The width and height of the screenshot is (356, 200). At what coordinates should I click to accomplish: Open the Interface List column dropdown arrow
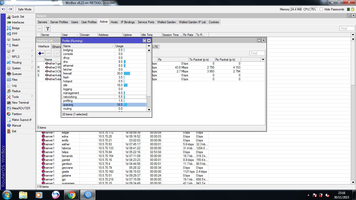(263, 60)
